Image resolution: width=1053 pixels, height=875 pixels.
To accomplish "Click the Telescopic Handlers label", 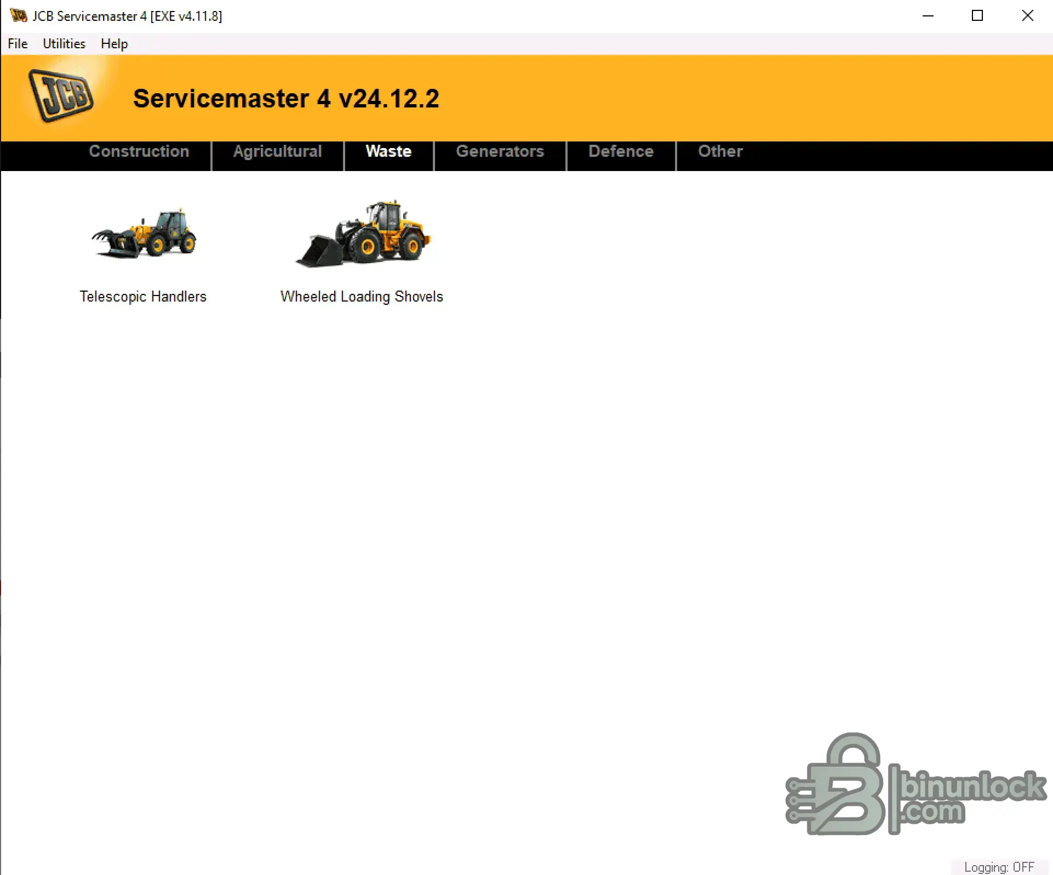I will (x=143, y=297).
